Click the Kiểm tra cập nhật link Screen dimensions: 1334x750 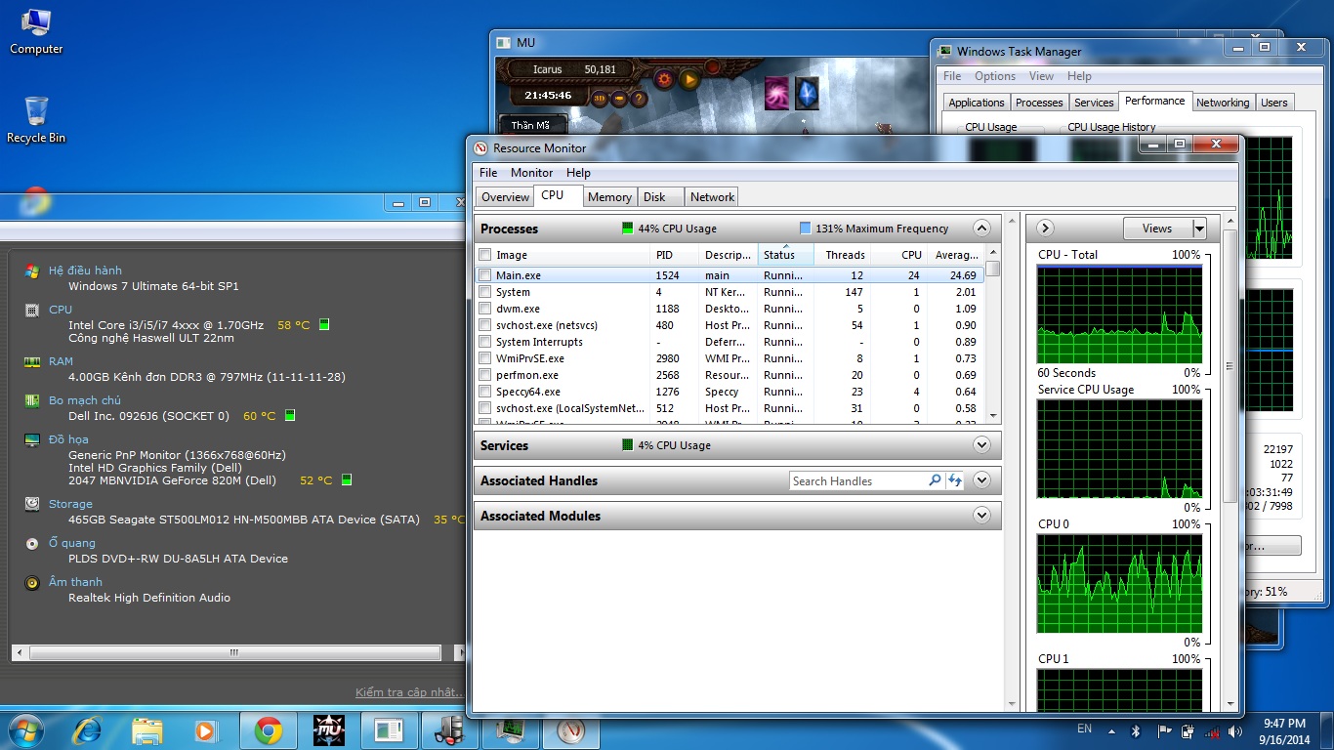coord(409,692)
